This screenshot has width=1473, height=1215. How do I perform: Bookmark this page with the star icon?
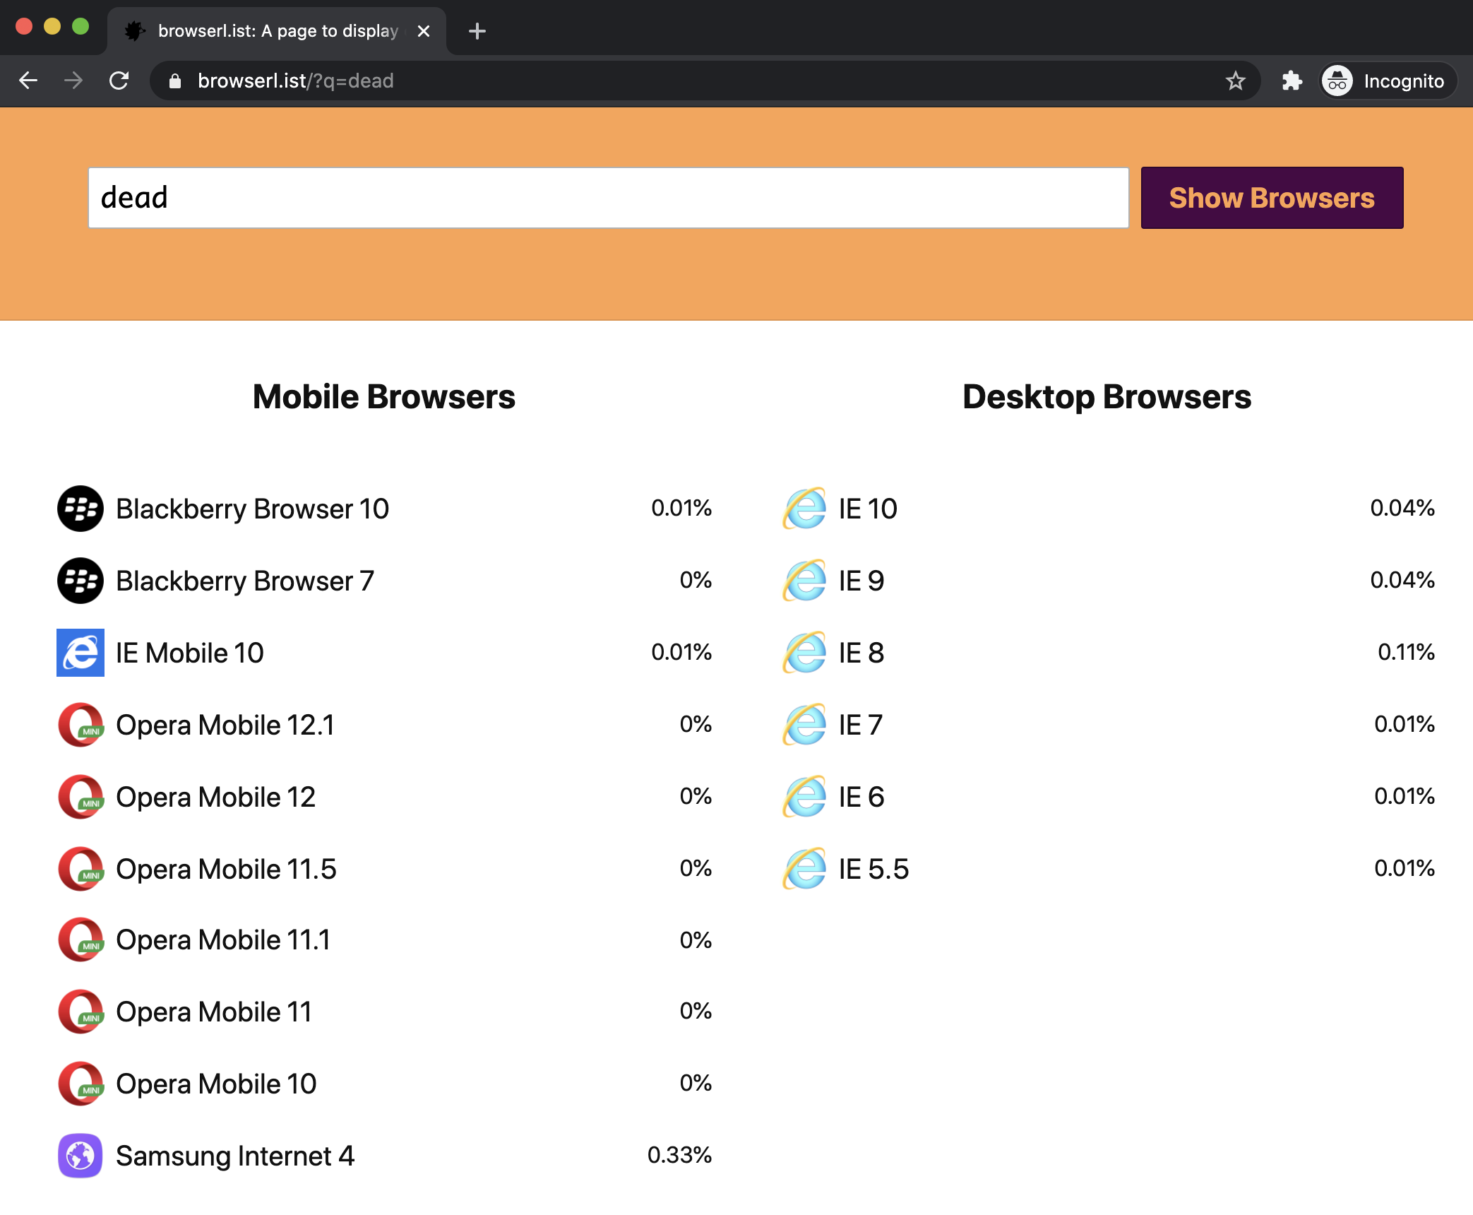click(x=1235, y=81)
